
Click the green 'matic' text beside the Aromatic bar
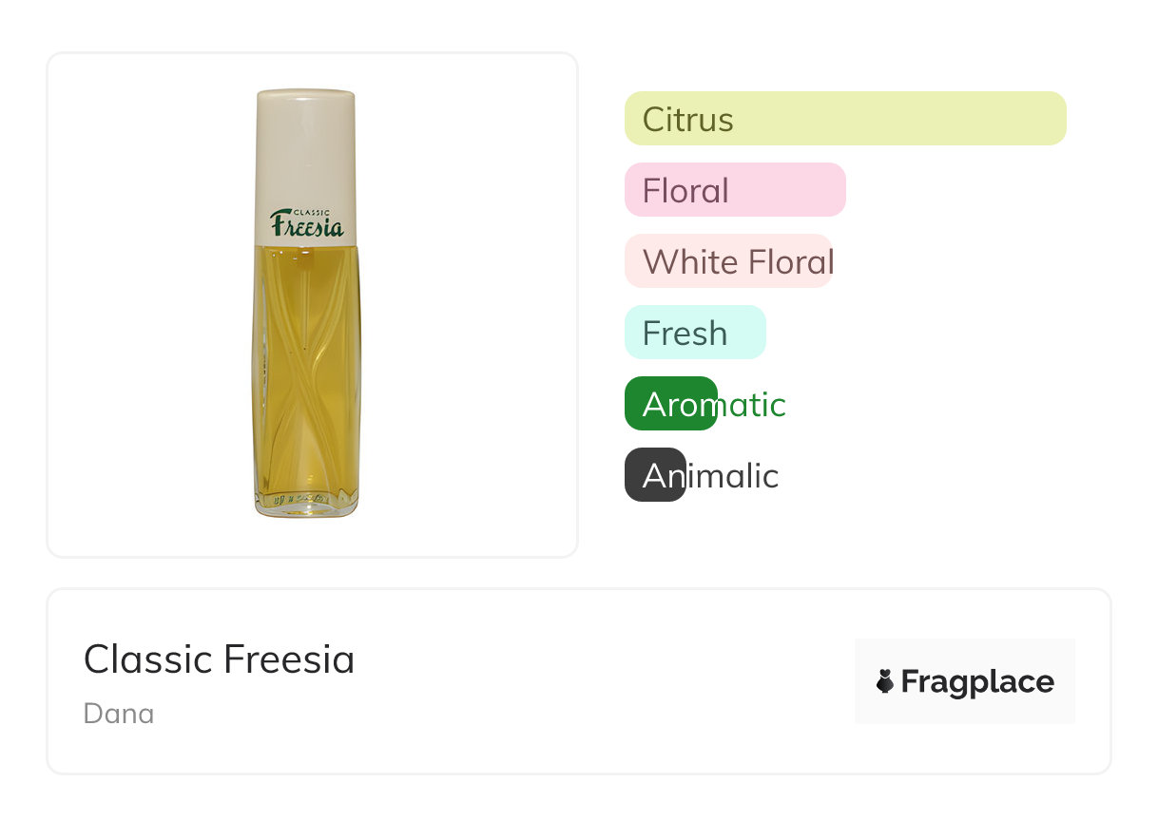pyautogui.click(x=753, y=405)
